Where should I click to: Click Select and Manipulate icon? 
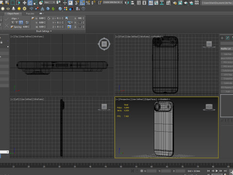[65, 2]
